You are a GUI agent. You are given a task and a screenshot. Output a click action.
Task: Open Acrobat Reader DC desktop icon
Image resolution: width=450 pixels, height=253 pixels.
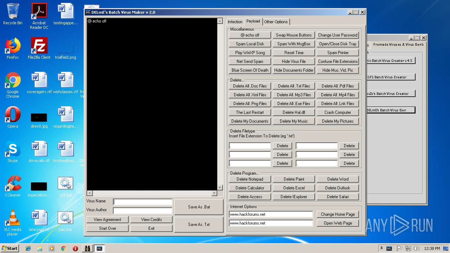pyautogui.click(x=39, y=16)
